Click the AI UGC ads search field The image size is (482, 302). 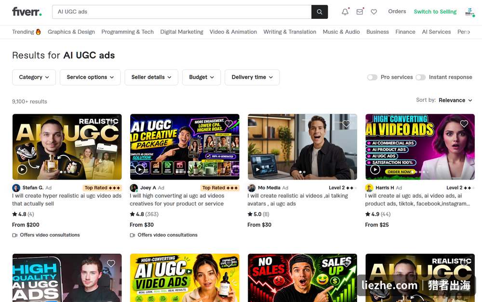(182, 12)
